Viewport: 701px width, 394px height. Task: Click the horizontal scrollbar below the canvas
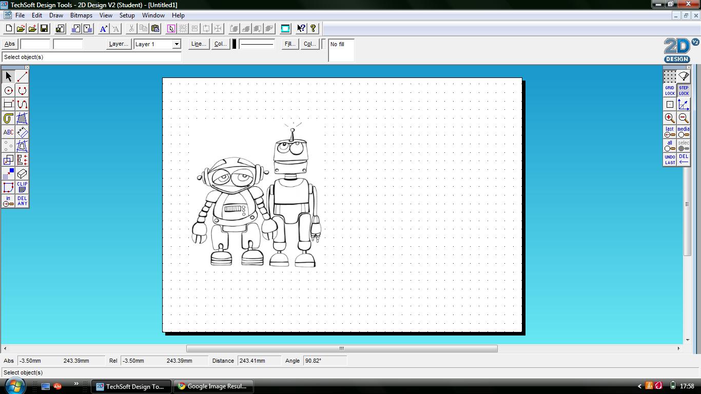pos(341,348)
